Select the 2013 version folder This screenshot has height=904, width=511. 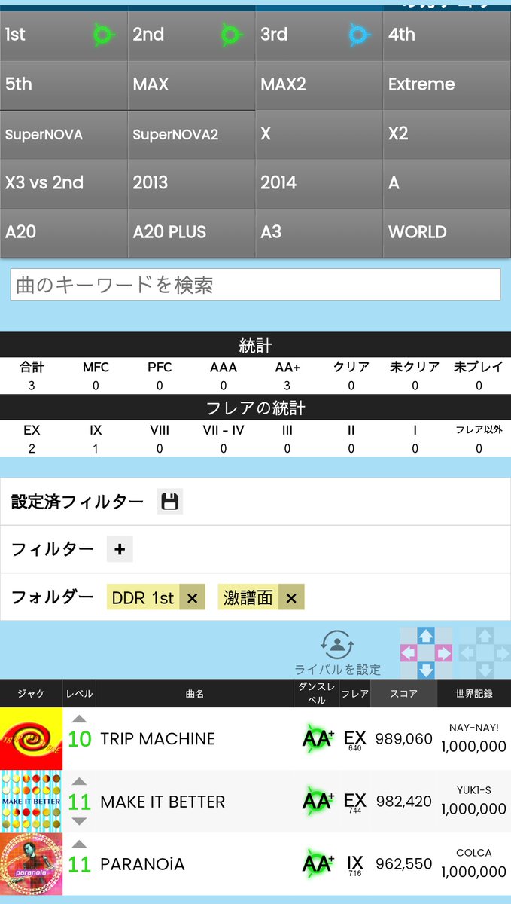tap(192, 183)
